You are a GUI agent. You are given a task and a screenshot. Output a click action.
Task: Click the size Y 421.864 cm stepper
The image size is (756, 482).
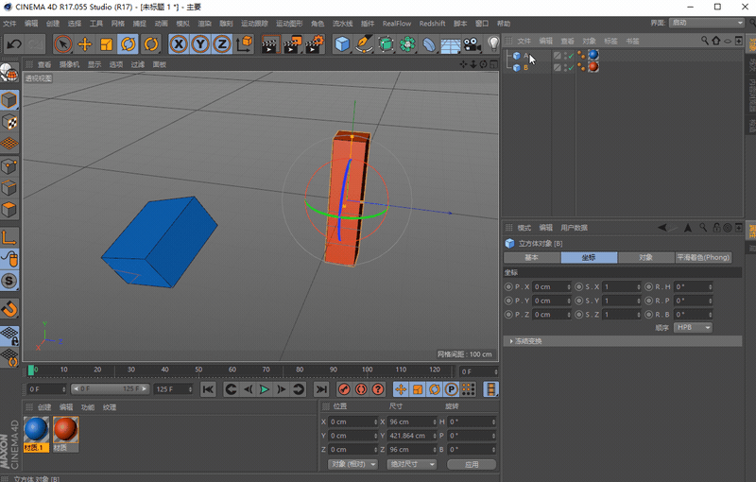coord(435,436)
